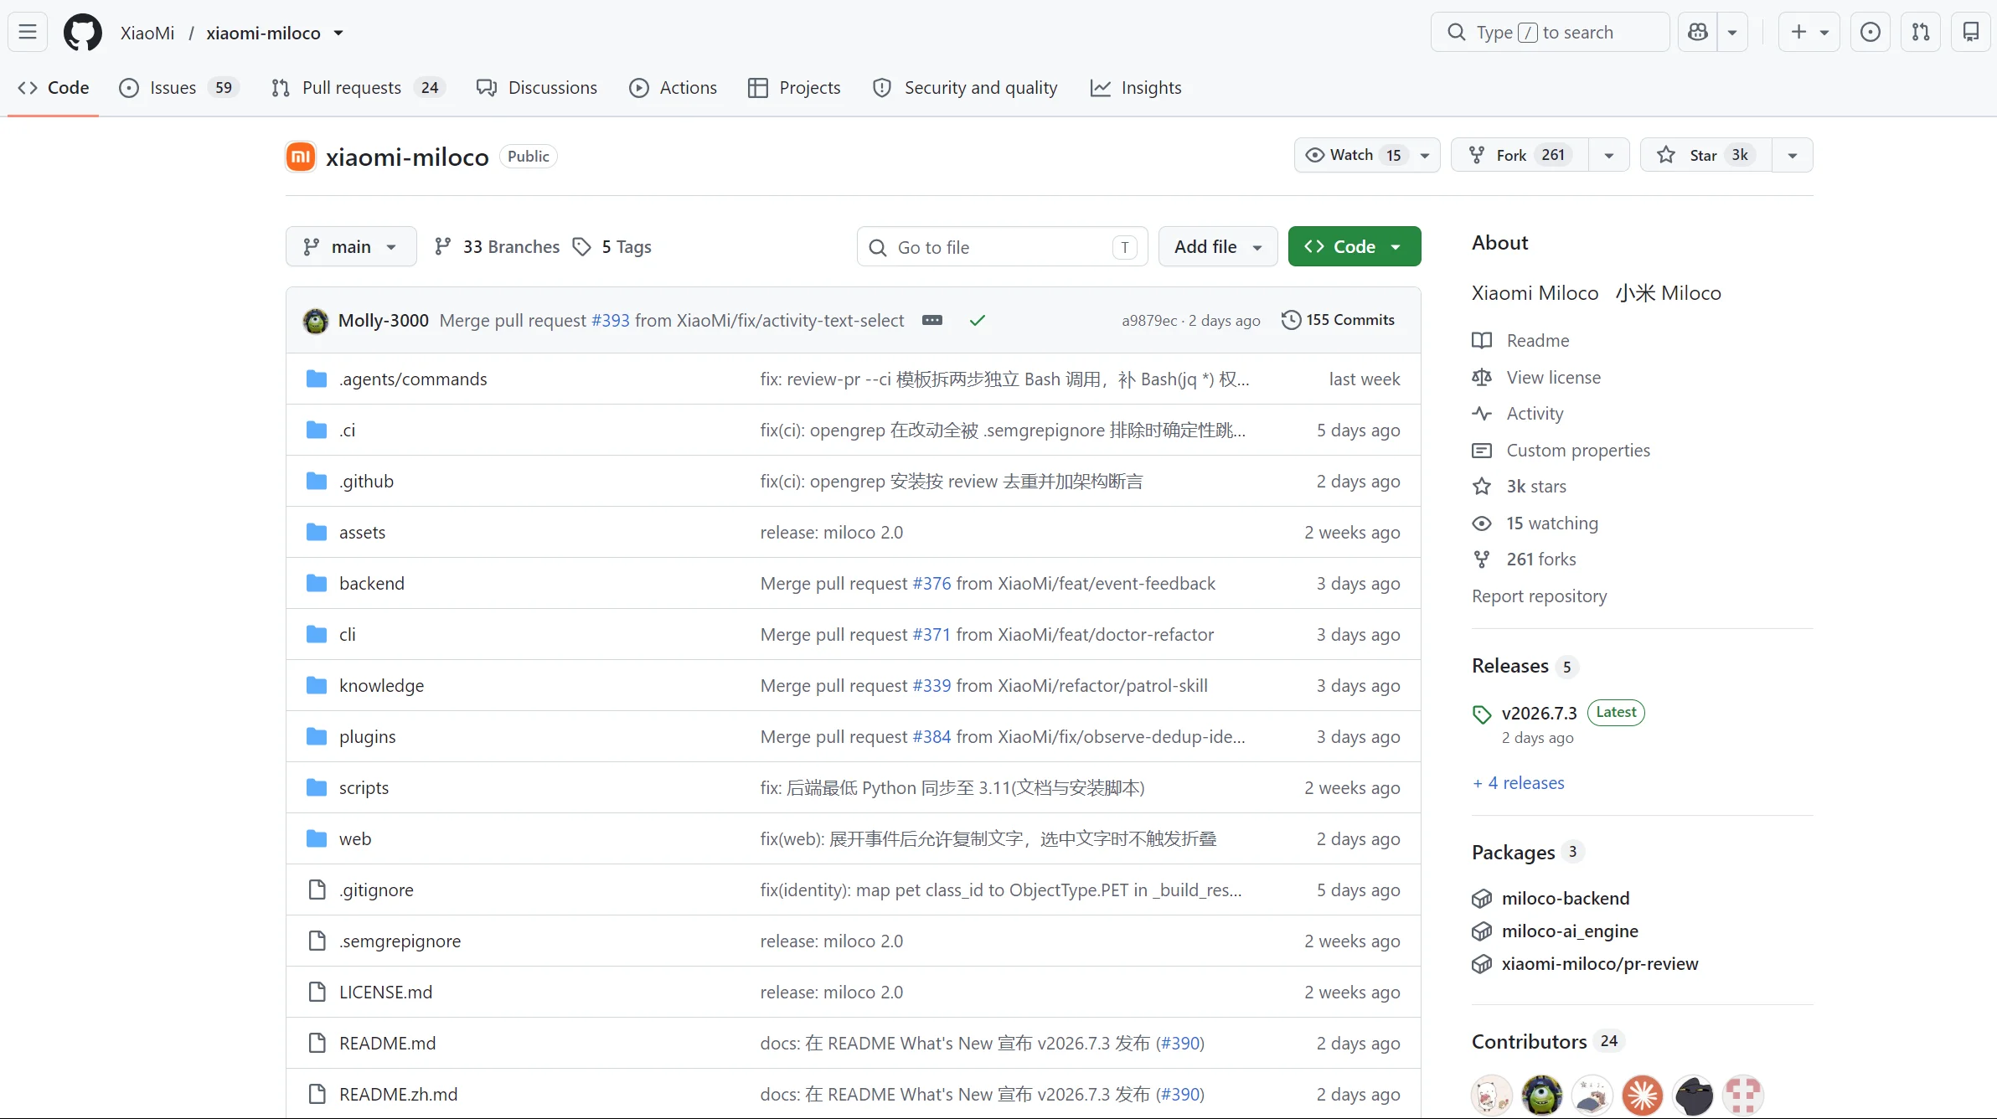Image resolution: width=1997 pixels, height=1119 pixels.
Task: Open xiaomi-miloco/pr-review package
Action: pos(1600,964)
